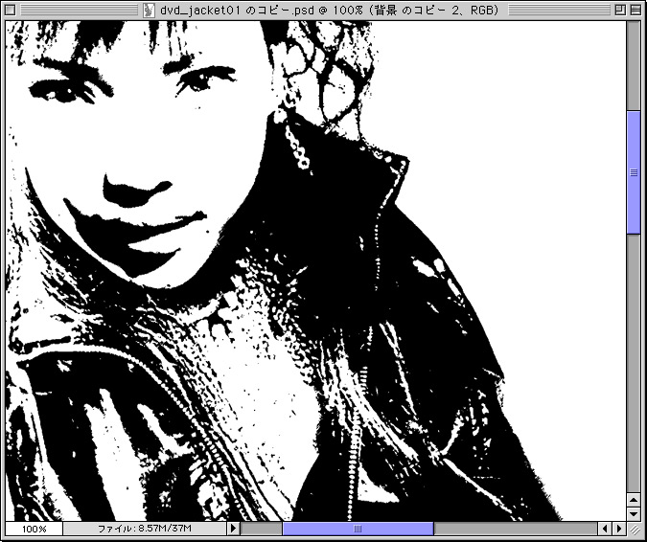Click the scroll up arrow
This screenshot has width=647, height=542.
click(634, 497)
